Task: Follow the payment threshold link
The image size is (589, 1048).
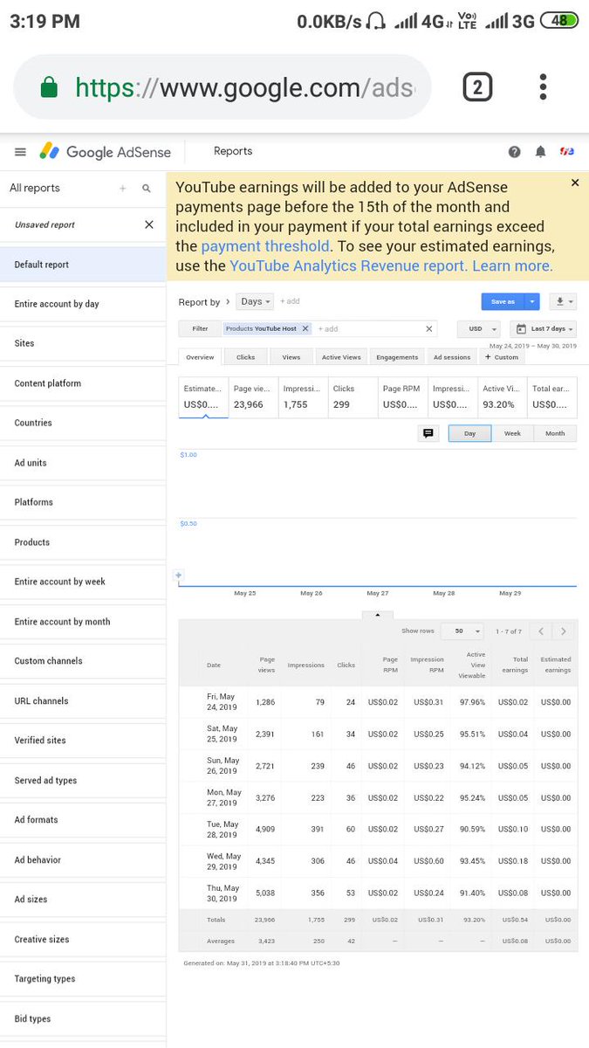Action: tap(265, 246)
